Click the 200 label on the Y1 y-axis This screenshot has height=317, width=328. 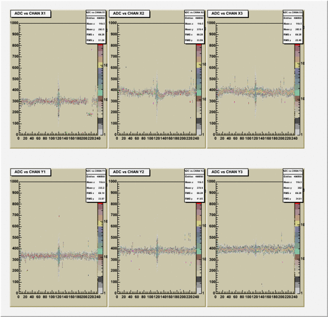tap(15, 271)
